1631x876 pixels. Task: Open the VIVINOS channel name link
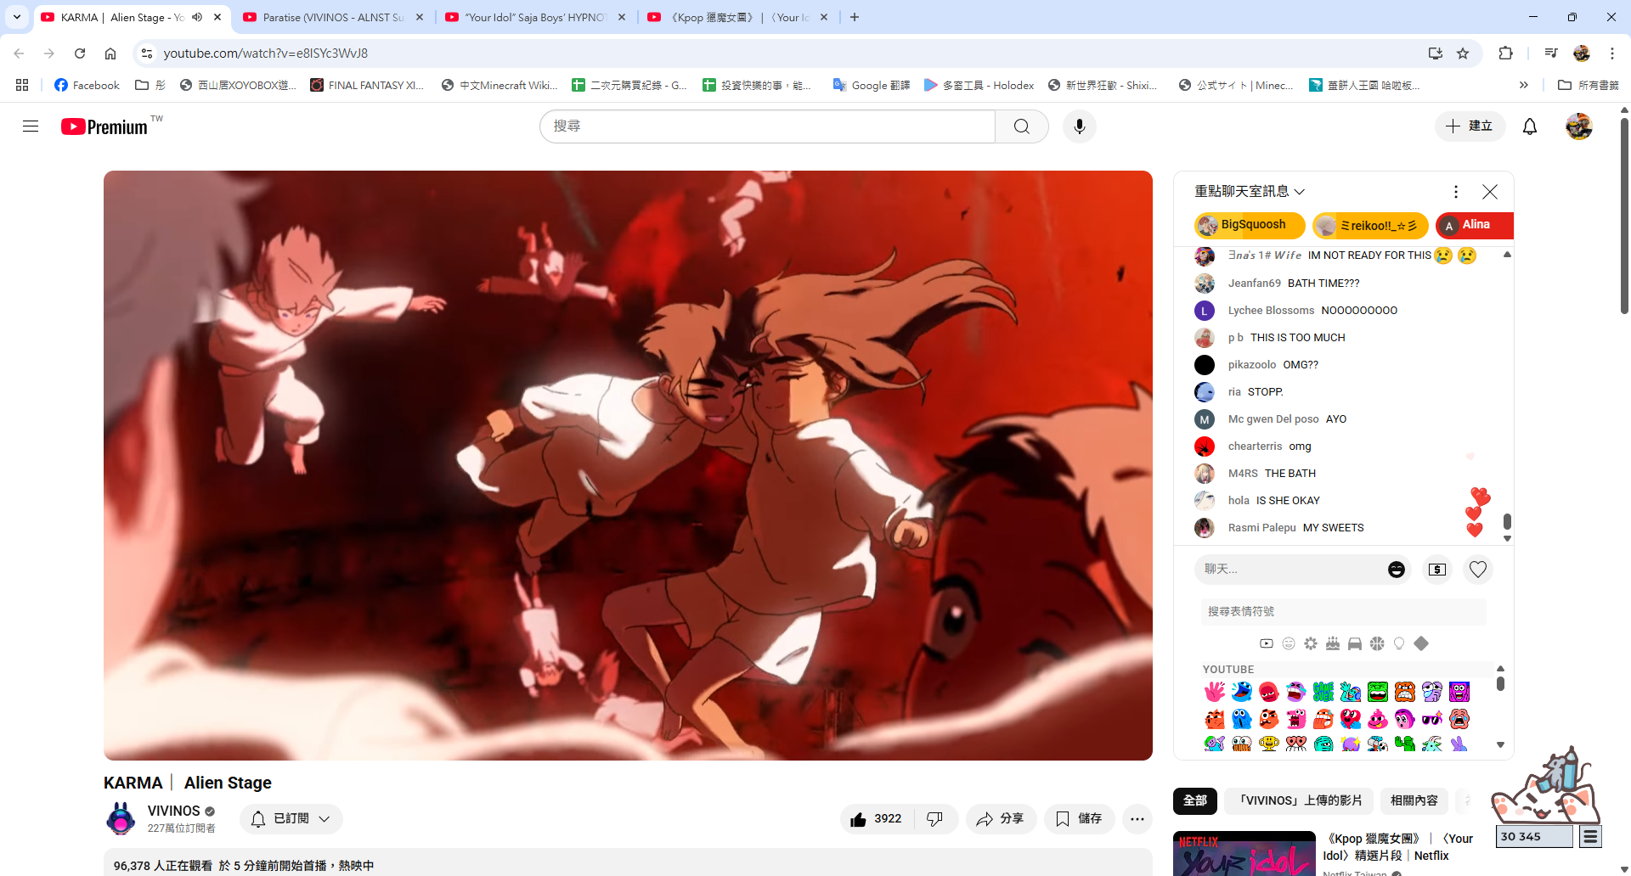point(173,811)
